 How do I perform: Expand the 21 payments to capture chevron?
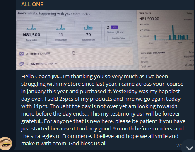pos(129,61)
